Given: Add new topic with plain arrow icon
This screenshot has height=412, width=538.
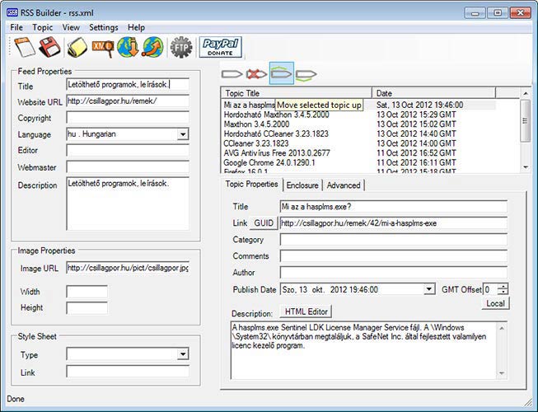Looking at the screenshot, I should [x=232, y=73].
